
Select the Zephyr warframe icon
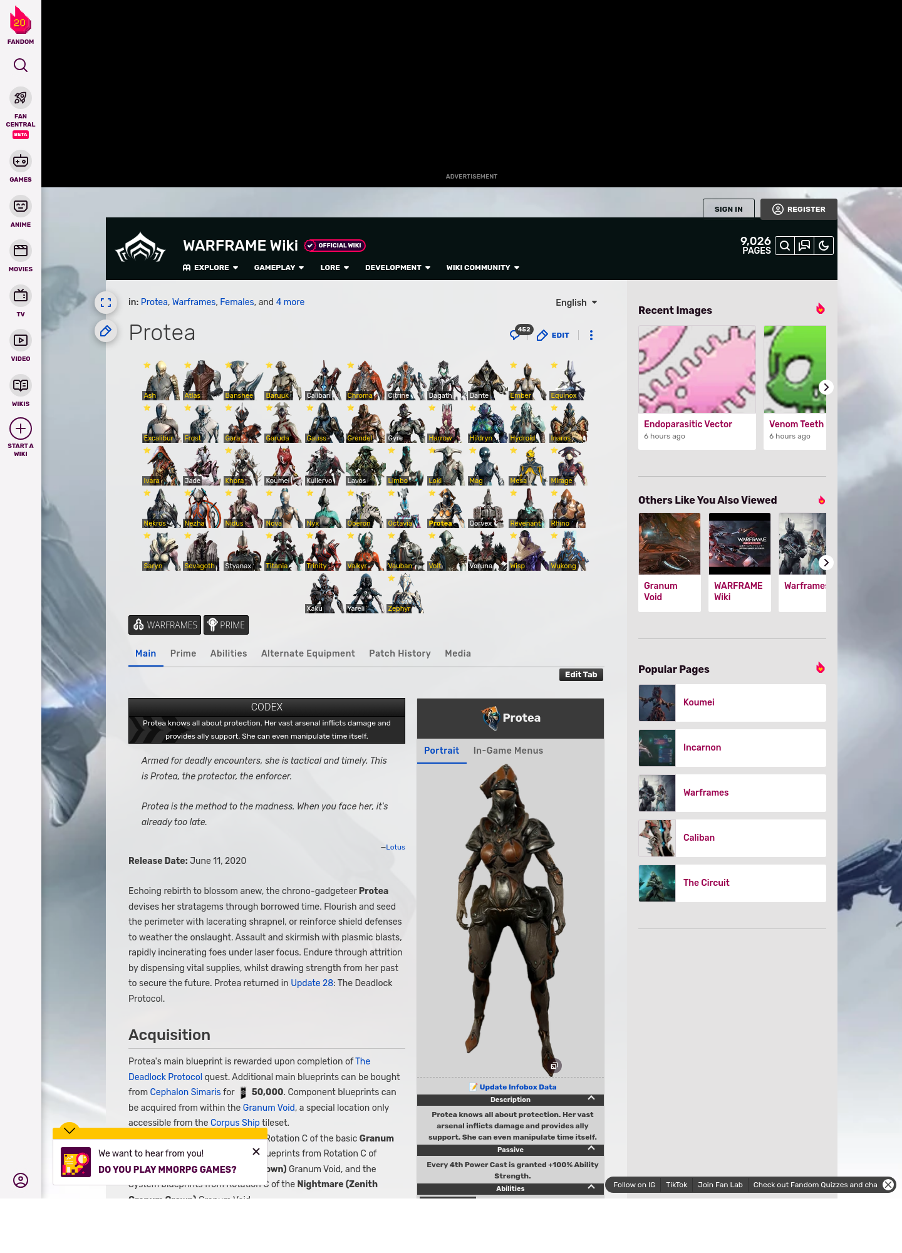[406, 593]
